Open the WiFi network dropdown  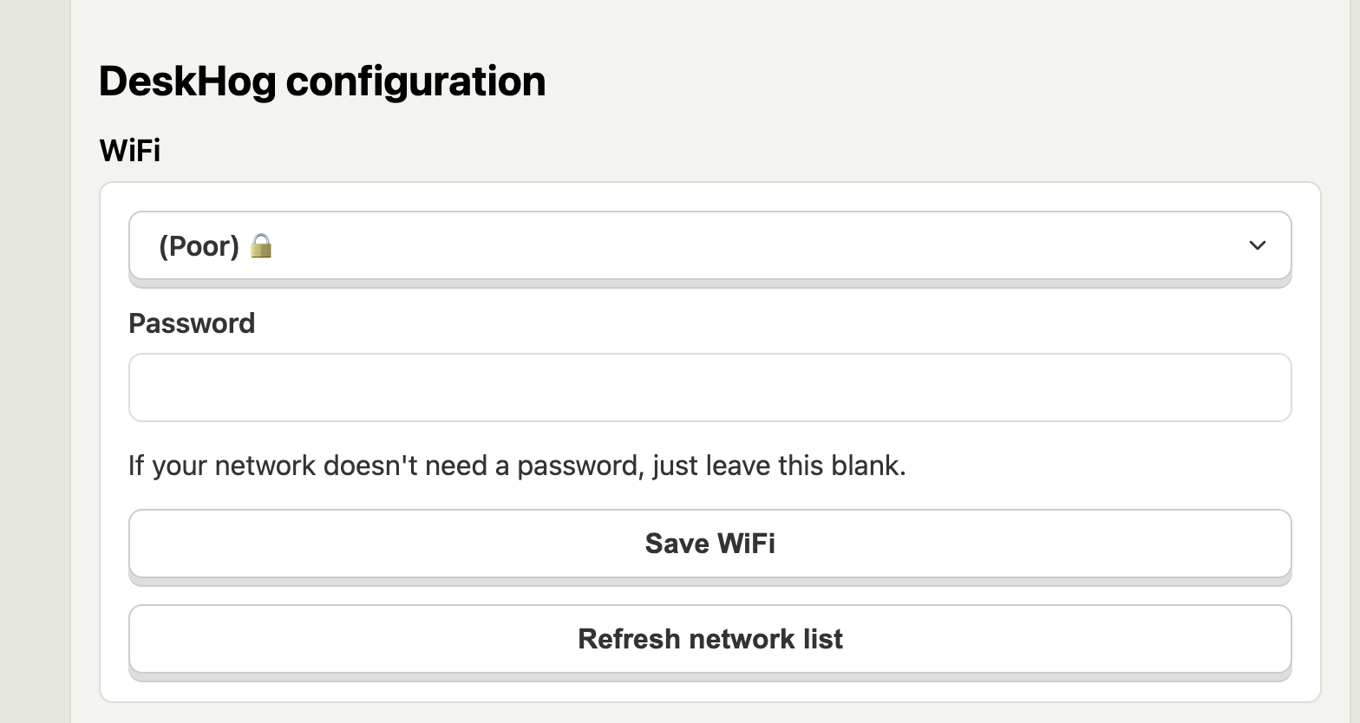709,245
